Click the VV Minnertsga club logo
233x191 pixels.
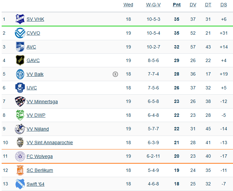20,102
